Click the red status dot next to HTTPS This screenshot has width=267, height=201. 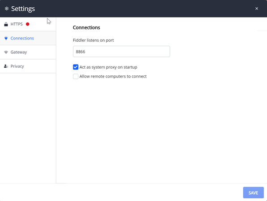point(27,24)
